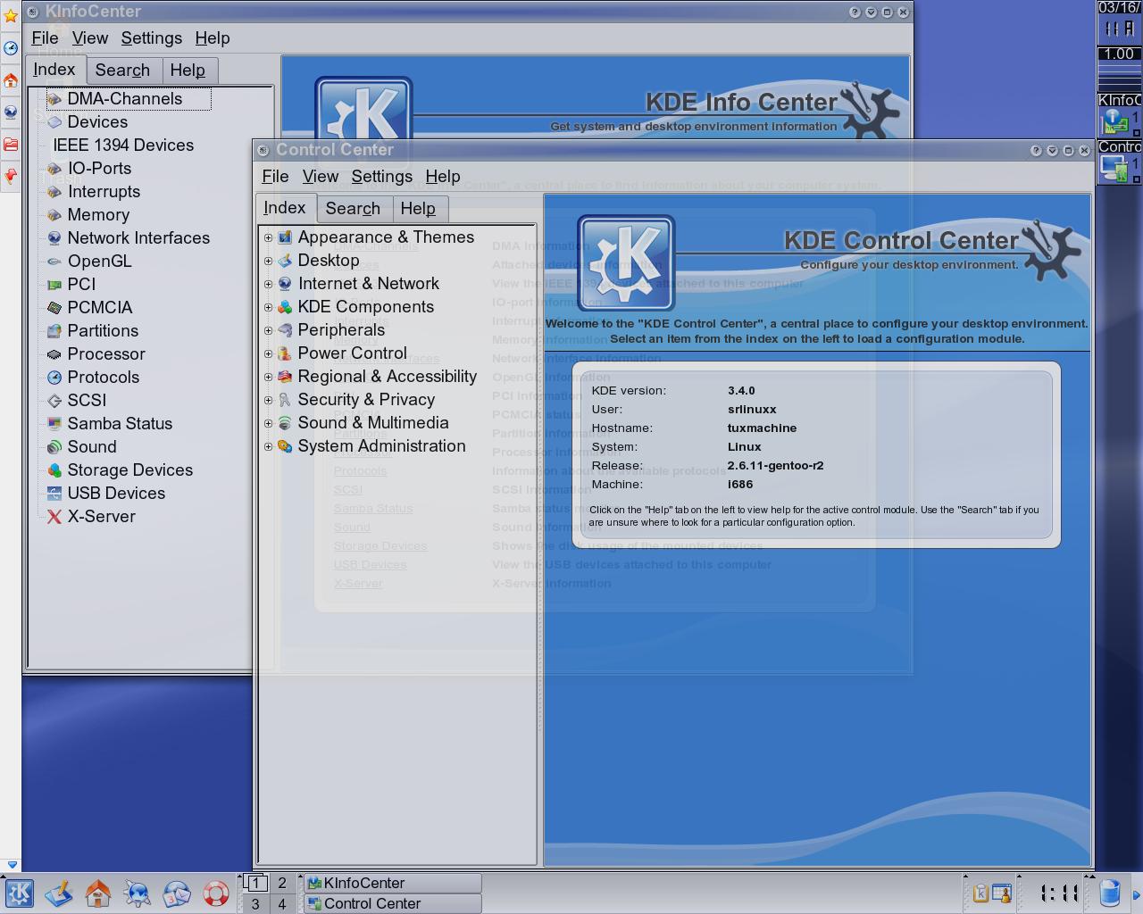This screenshot has height=914, width=1143.
Task: Launch the Konqueror web browser from the panel
Action: (x=137, y=893)
